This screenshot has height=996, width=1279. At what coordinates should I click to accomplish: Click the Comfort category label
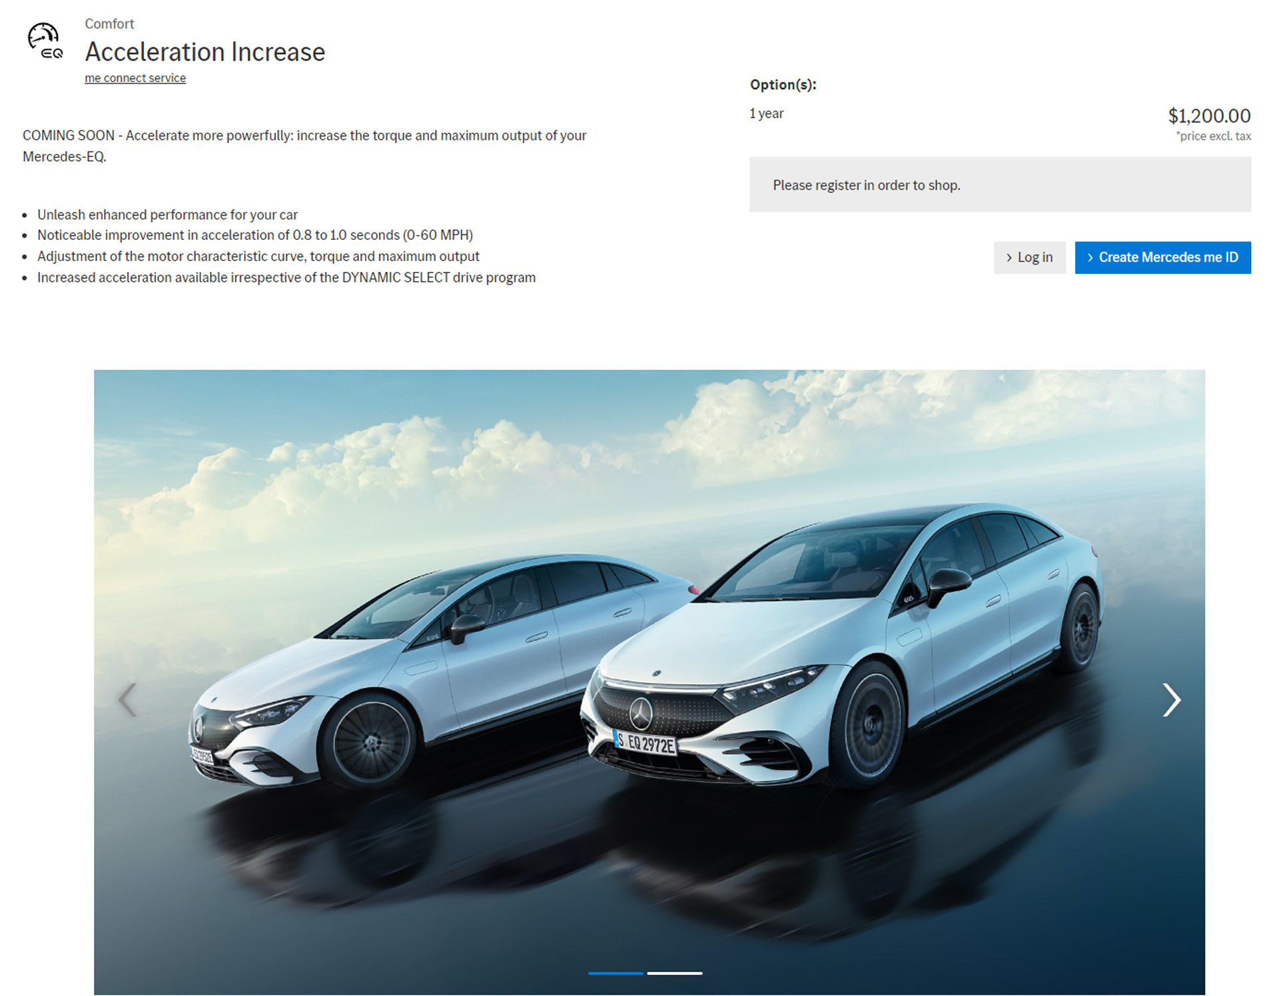coord(109,24)
